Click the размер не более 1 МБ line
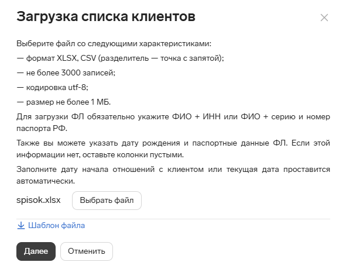 (64, 102)
